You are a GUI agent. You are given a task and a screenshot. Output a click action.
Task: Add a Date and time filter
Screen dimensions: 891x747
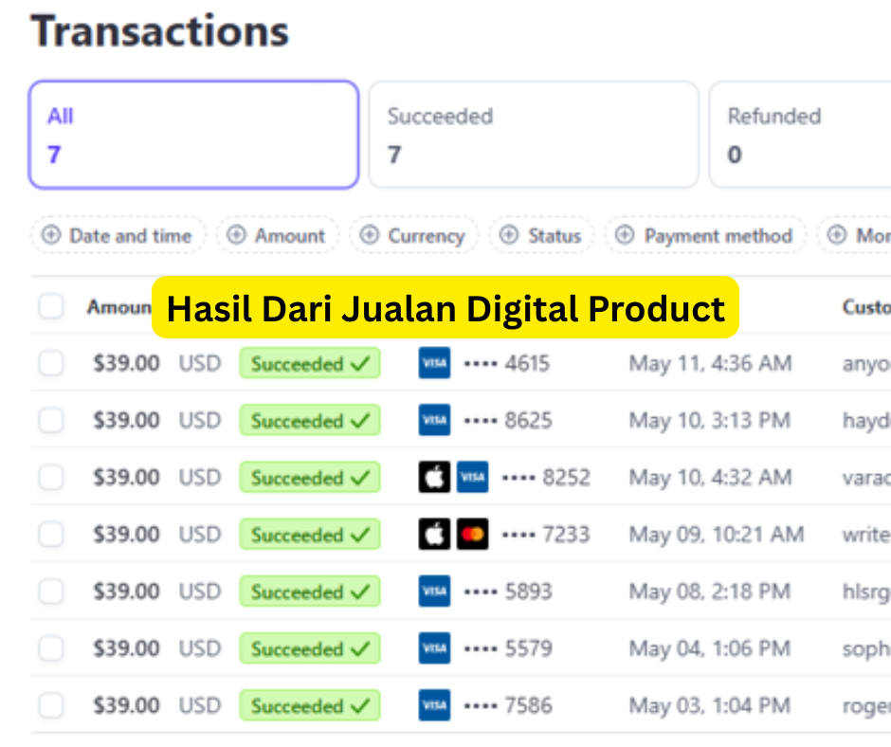[x=118, y=236]
